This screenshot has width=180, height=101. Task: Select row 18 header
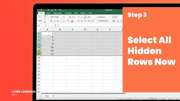(x=39, y=58)
